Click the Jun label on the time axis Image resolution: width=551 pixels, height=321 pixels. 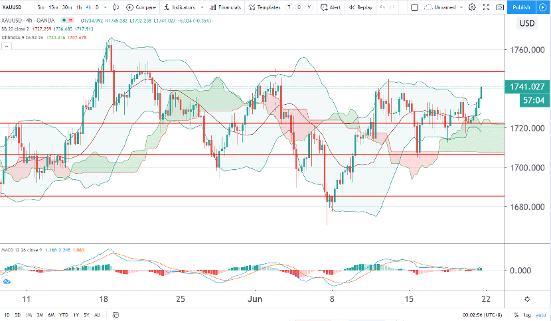(x=255, y=299)
